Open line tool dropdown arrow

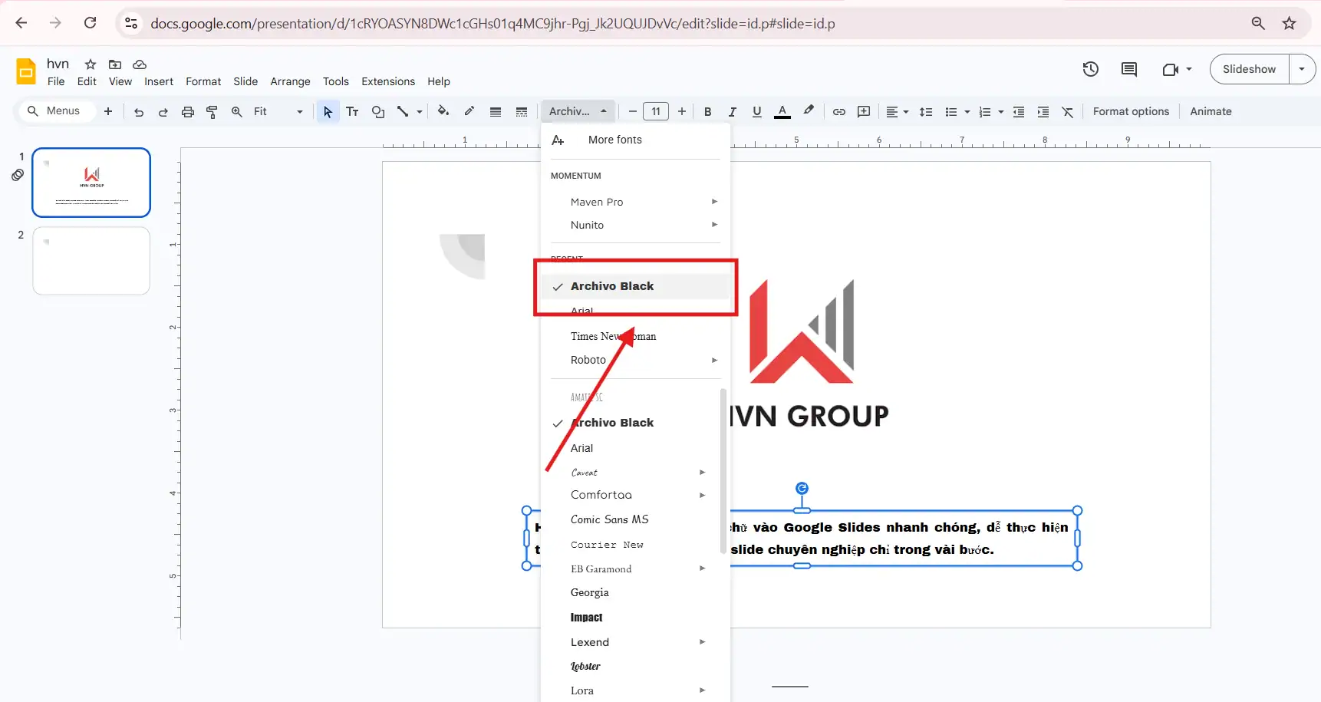coord(420,112)
